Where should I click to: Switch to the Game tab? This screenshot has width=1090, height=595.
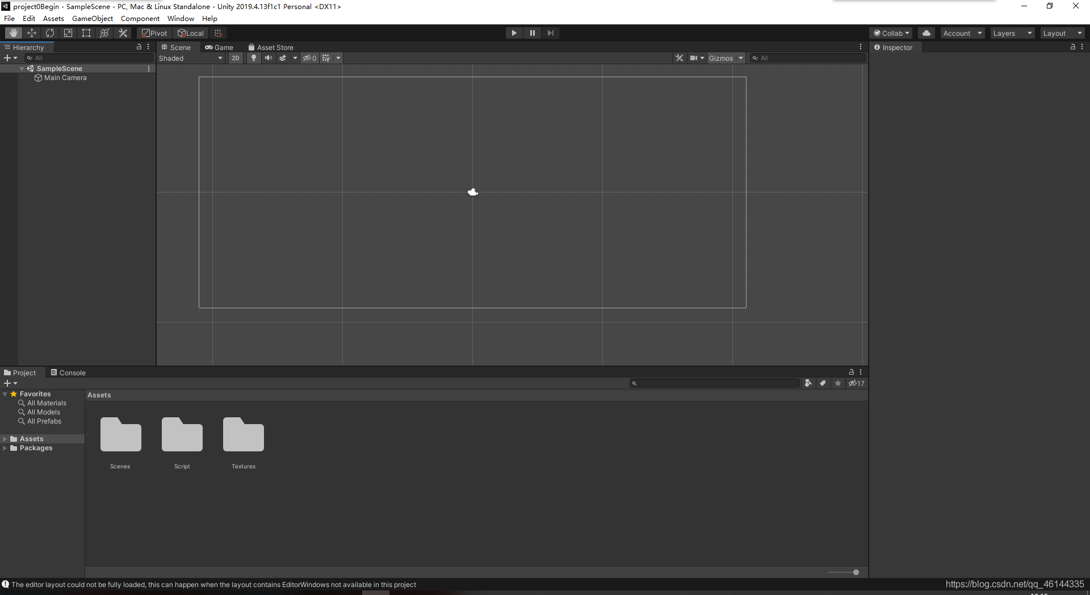point(219,47)
